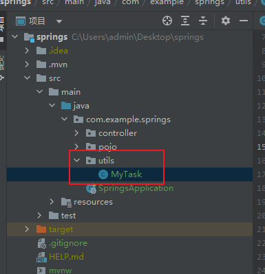Expand the controller package

[x=76, y=133]
